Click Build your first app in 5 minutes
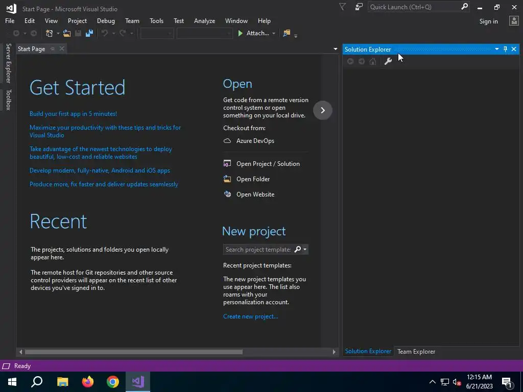Screen dimensions: 523x392 [x=73, y=114]
